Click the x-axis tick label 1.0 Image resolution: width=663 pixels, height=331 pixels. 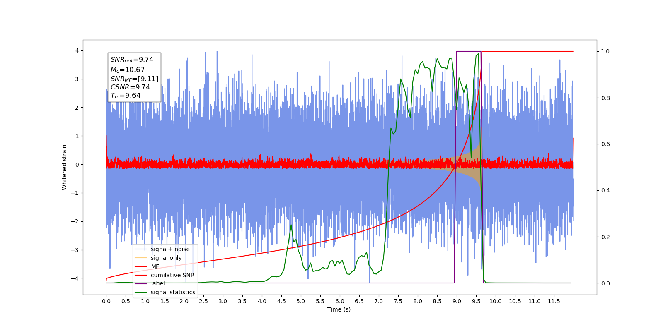click(145, 301)
